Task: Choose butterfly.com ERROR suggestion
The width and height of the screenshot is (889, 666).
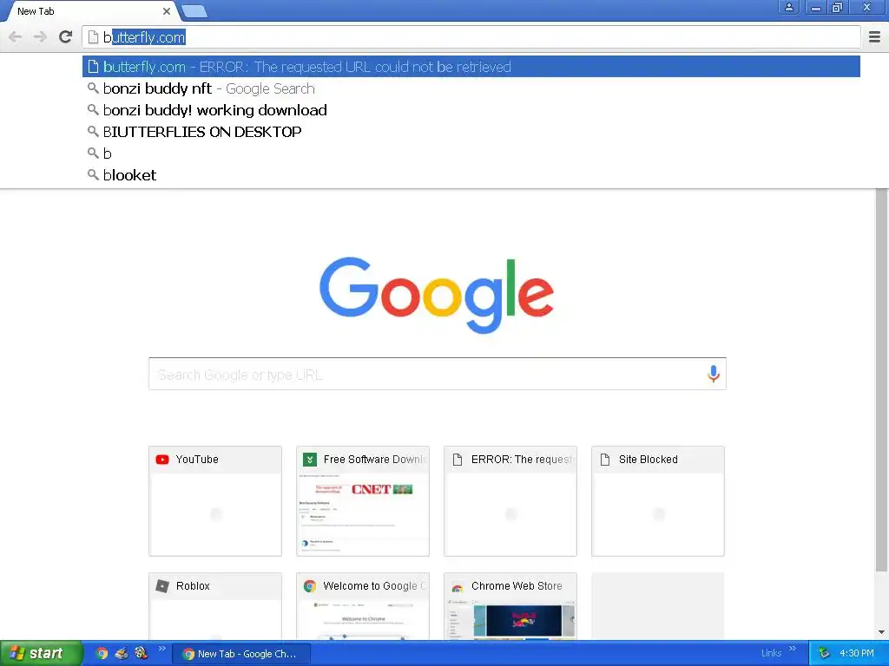Action: tap(471, 67)
